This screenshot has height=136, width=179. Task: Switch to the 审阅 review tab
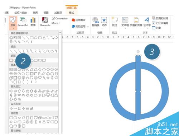pyautogui.click(x=35, y=13)
